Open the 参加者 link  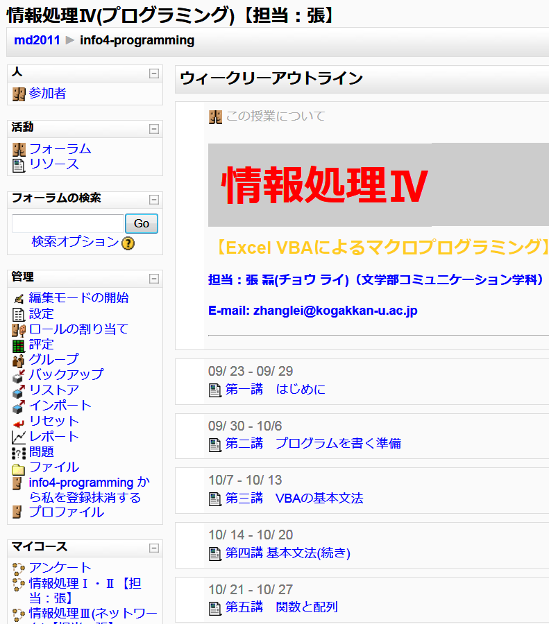pos(47,94)
